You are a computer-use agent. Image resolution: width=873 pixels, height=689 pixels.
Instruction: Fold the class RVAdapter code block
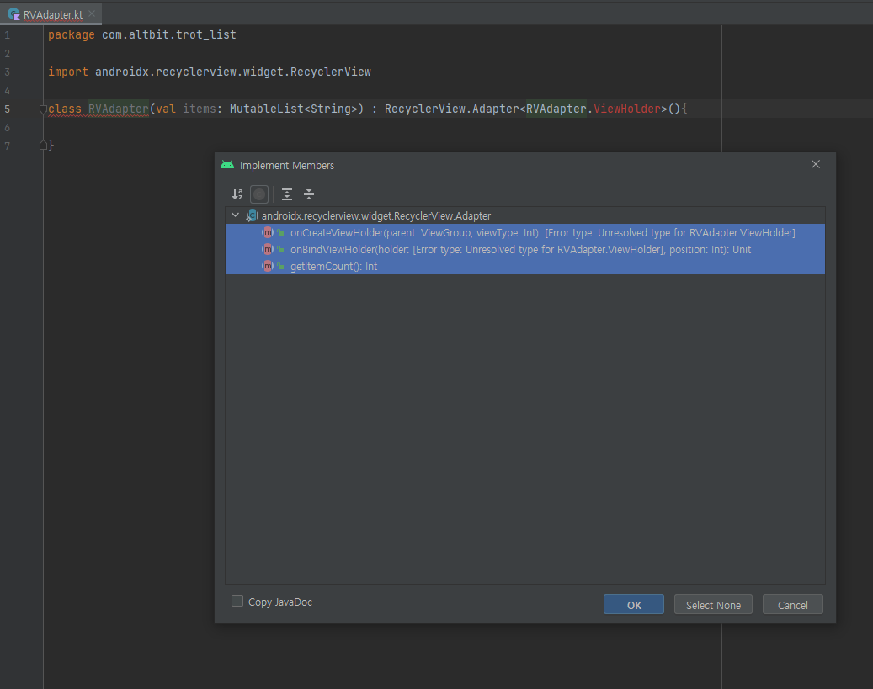[43, 109]
